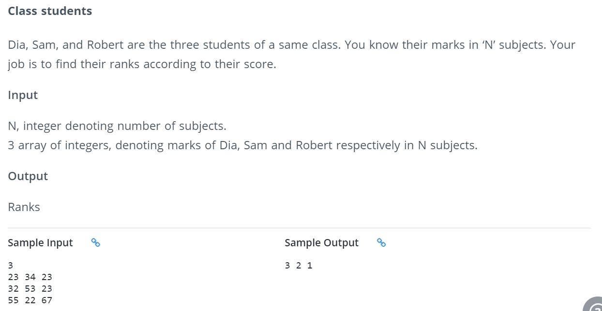Click the 'Sample Output' label

click(322, 243)
